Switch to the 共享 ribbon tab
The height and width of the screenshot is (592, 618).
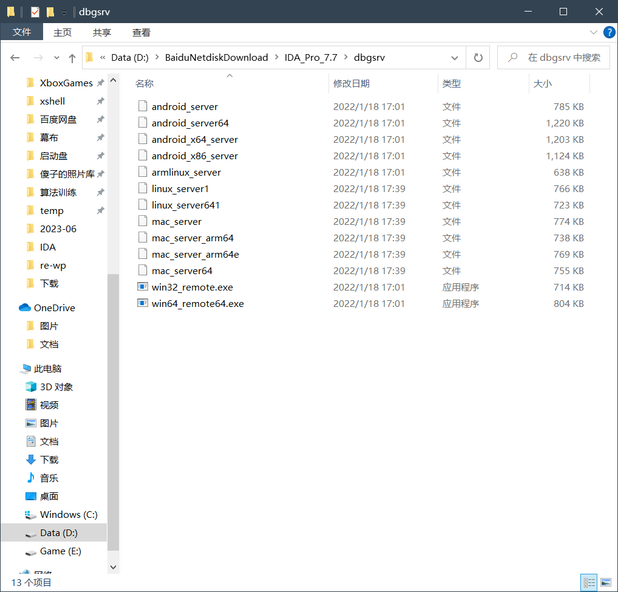[x=102, y=32]
